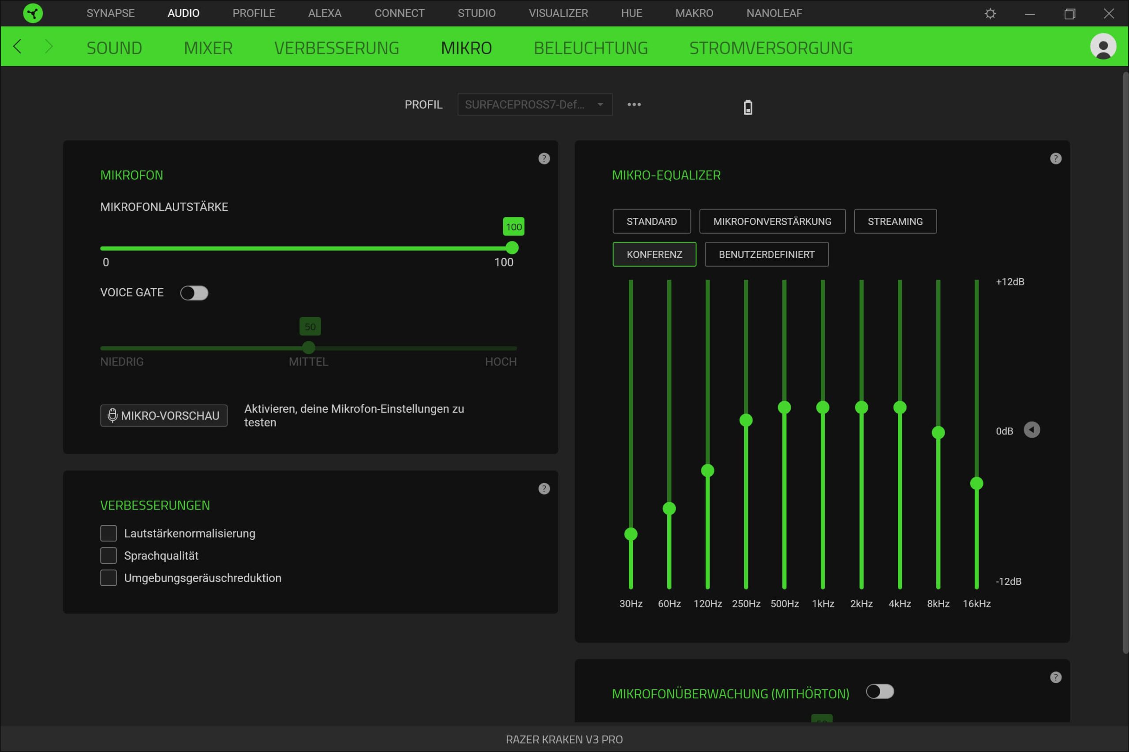Check the Umgebungsgeräuschreduktion option

(108, 577)
